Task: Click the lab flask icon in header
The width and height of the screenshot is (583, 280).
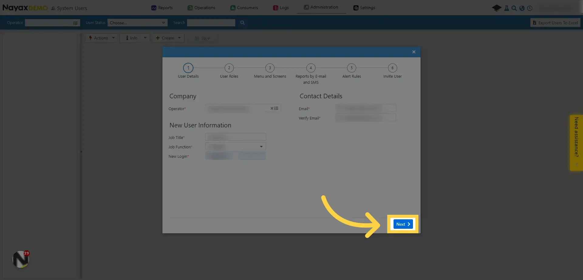Action: pyautogui.click(x=506, y=8)
